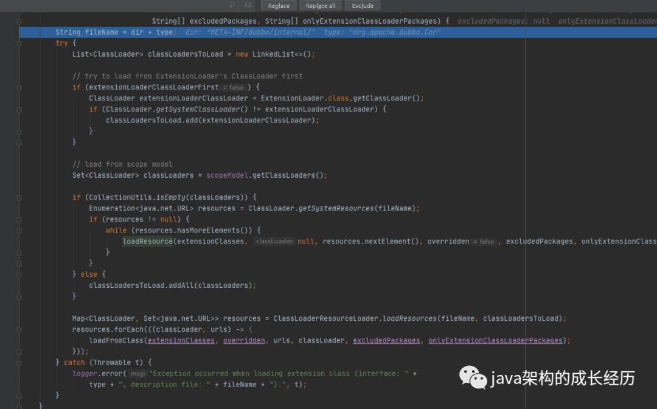Screen dimensions: 657x409
Task: Click classLoadersToLoad.add(extensionLoaderClassLoader) statement
Action: [x=212, y=121]
